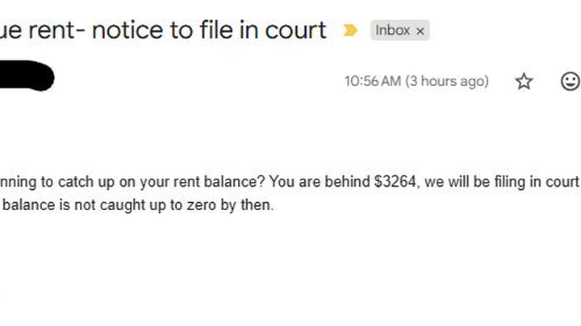Image resolution: width=581 pixels, height=326 pixels.
Task: Star this email message
Action: pyautogui.click(x=525, y=81)
